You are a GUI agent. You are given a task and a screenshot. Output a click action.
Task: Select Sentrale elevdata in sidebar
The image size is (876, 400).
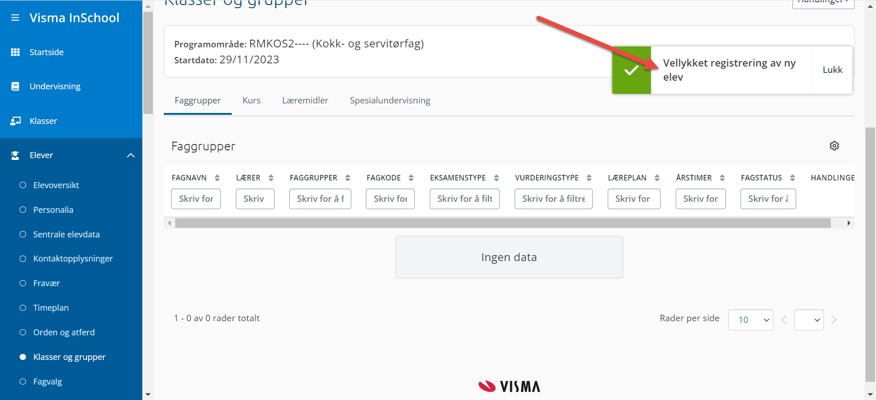click(66, 234)
